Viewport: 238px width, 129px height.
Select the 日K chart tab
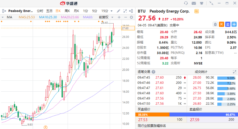[x=58, y=11]
